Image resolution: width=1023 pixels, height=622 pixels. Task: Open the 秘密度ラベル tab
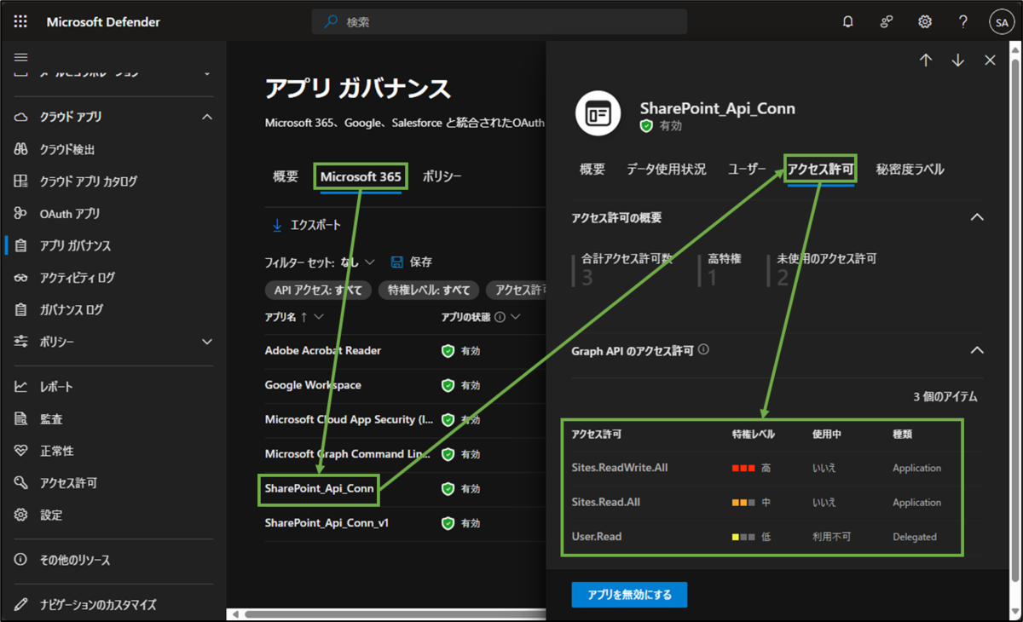(910, 169)
